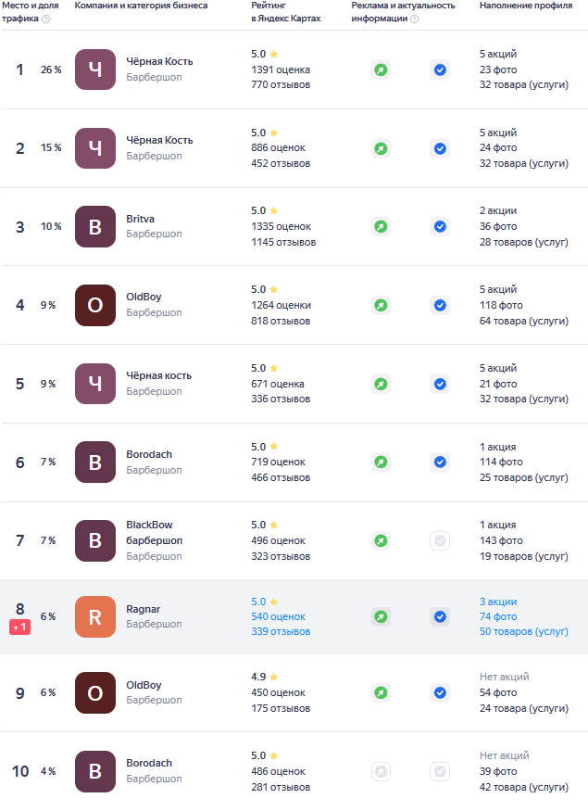Open Ragnar's 3 акции link
Image resolution: width=588 pixels, height=811 pixels.
tap(498, 602)
